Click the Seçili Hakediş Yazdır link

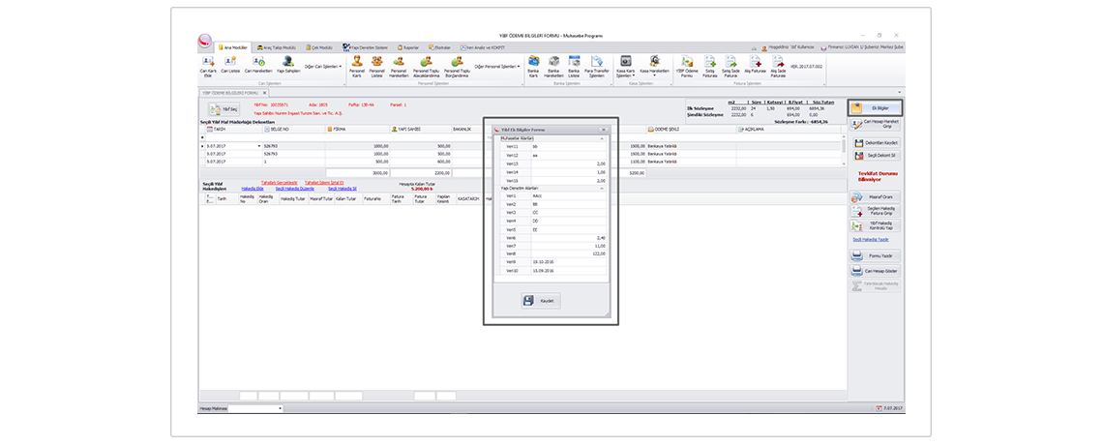[869, 239]
